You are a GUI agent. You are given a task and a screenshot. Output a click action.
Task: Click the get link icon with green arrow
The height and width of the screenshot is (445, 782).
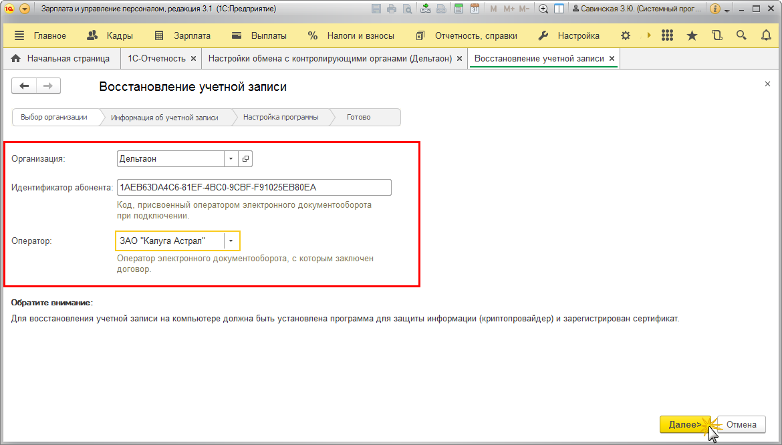(425, 9)
